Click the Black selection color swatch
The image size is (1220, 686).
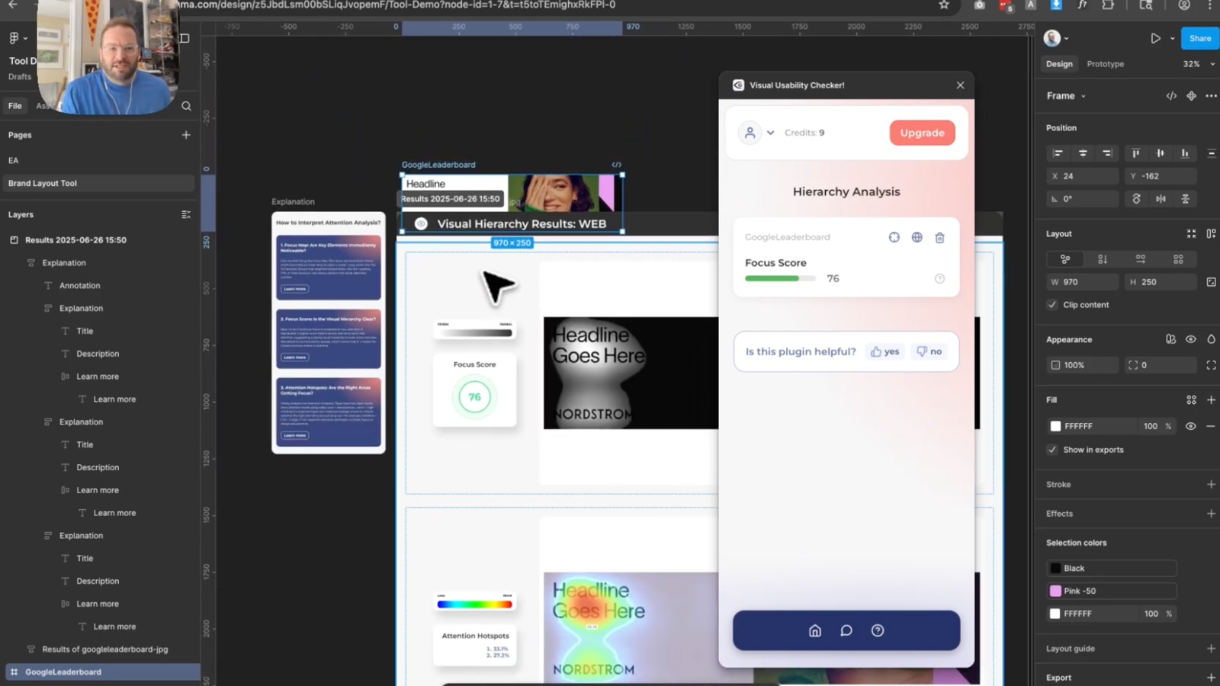pos(1055,568)
